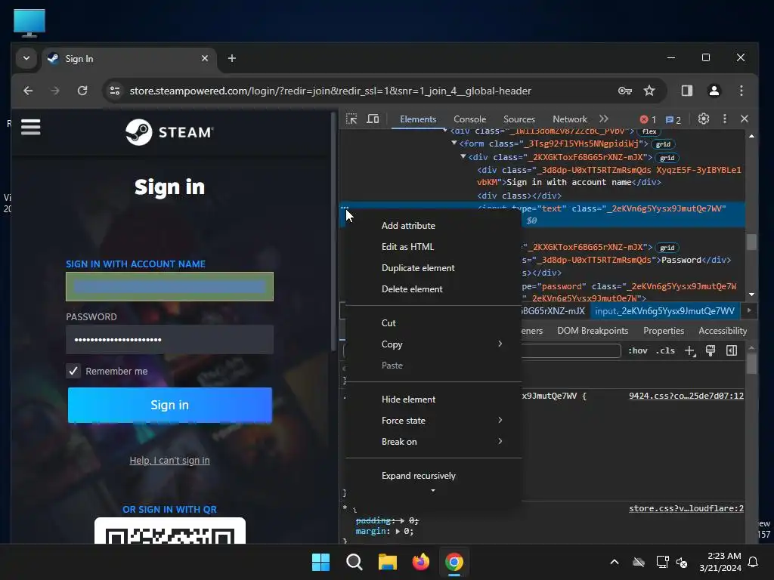This screenshot has height=580, width=774.
Task: Open the Break on submenu
Action: pyautogui.click(x=433, y=442)
